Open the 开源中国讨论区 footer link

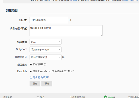point(78,97)
